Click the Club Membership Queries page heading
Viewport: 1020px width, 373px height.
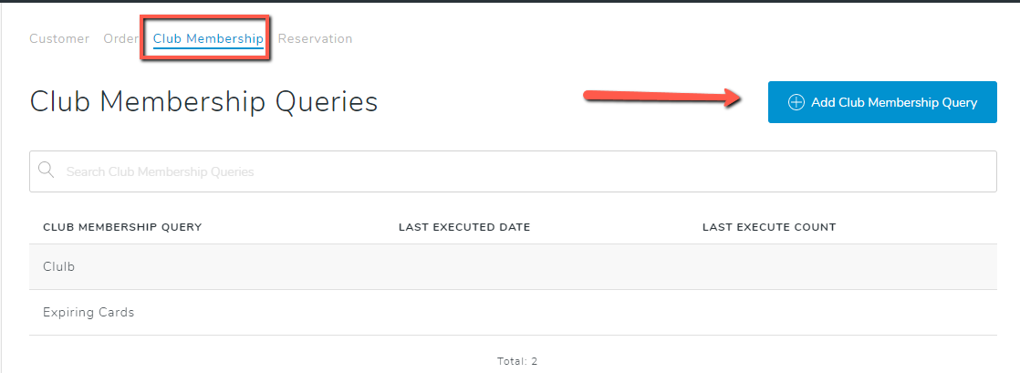click(203, 103)
